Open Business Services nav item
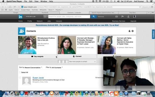Image resolution: width=155 pixels, height=97 pixels. tap(119, 21)
